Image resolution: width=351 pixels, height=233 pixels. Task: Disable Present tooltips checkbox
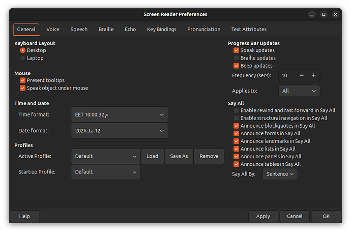tap(23, 80)
